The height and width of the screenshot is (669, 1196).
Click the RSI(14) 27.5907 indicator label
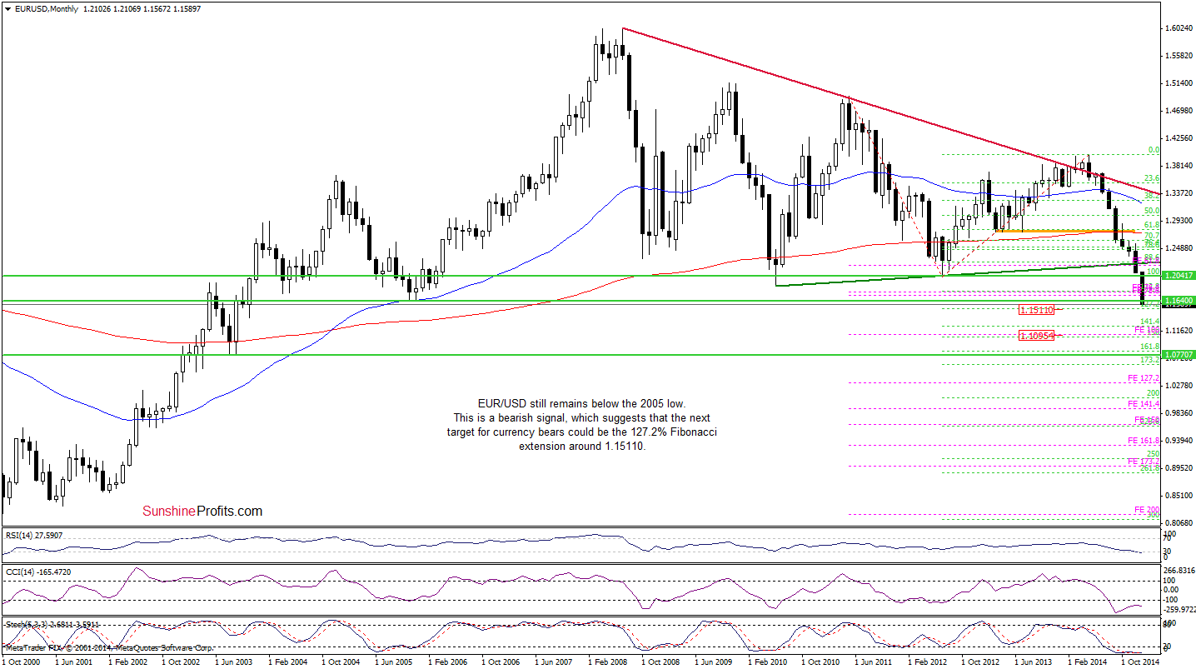pos(35,535)
